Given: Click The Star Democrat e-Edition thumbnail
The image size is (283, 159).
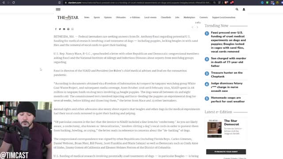Looking at the screenshot, I should (x=214, y=129).
